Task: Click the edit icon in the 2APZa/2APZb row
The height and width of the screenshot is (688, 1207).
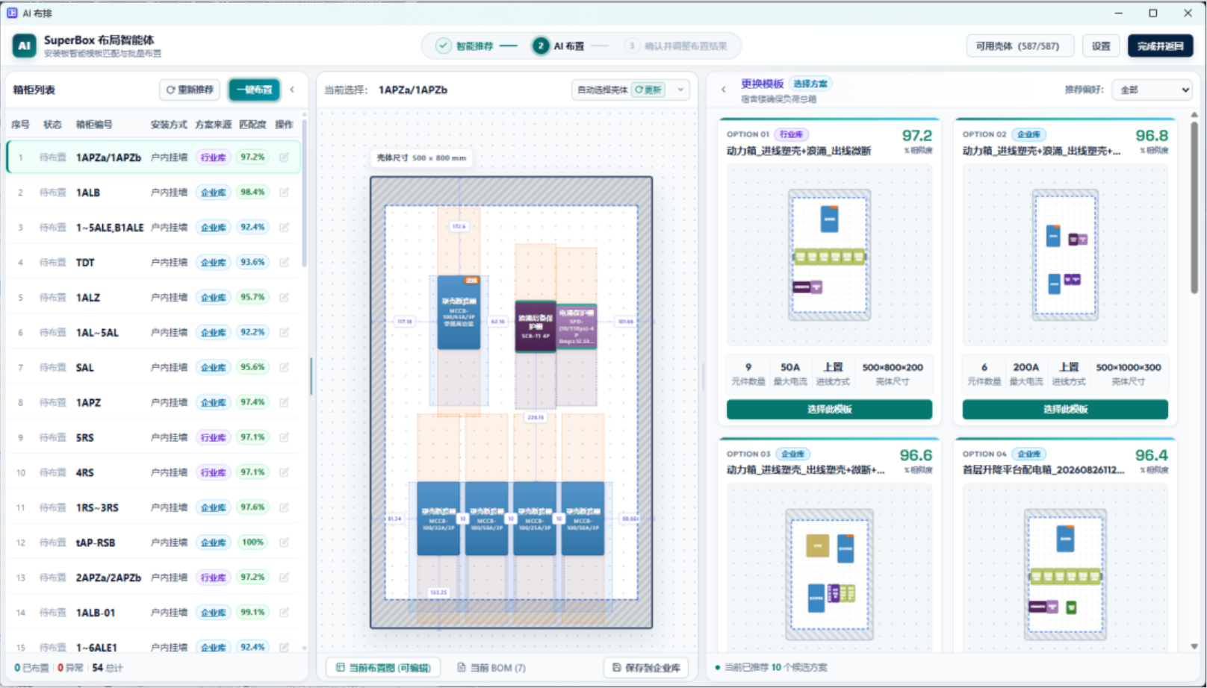Action: point(285,578)
